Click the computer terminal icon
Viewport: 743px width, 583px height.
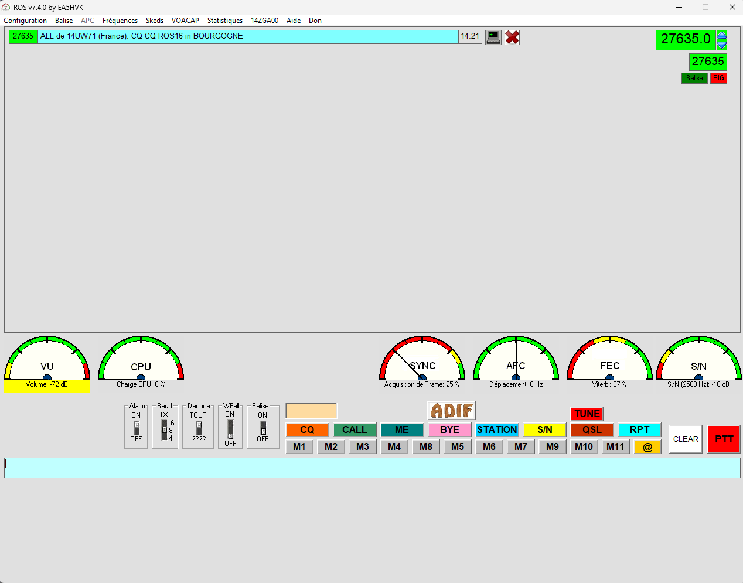(493, 37)
